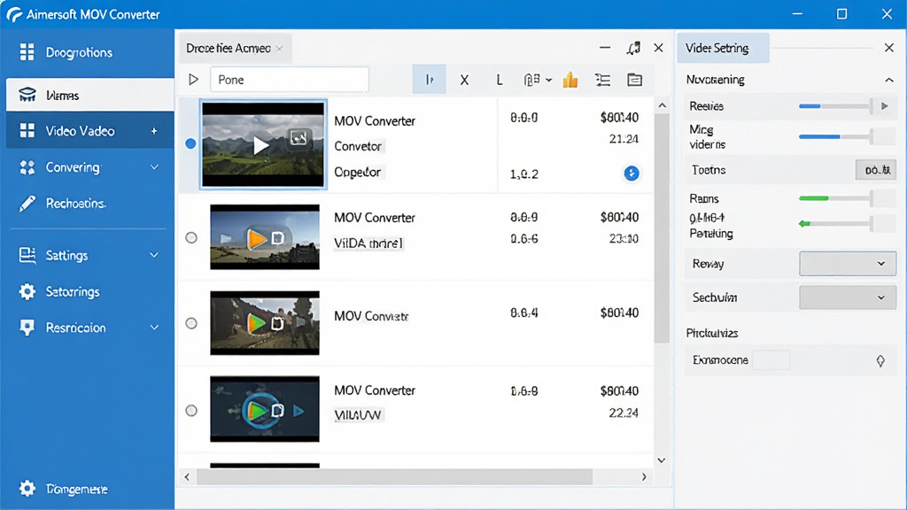Click the Drogrotions grid icon
Viewport: 907px width, 510px height.
point(27,52)
